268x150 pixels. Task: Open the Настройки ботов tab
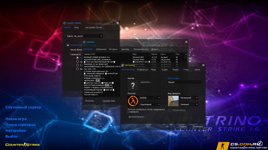coord(93,27)
